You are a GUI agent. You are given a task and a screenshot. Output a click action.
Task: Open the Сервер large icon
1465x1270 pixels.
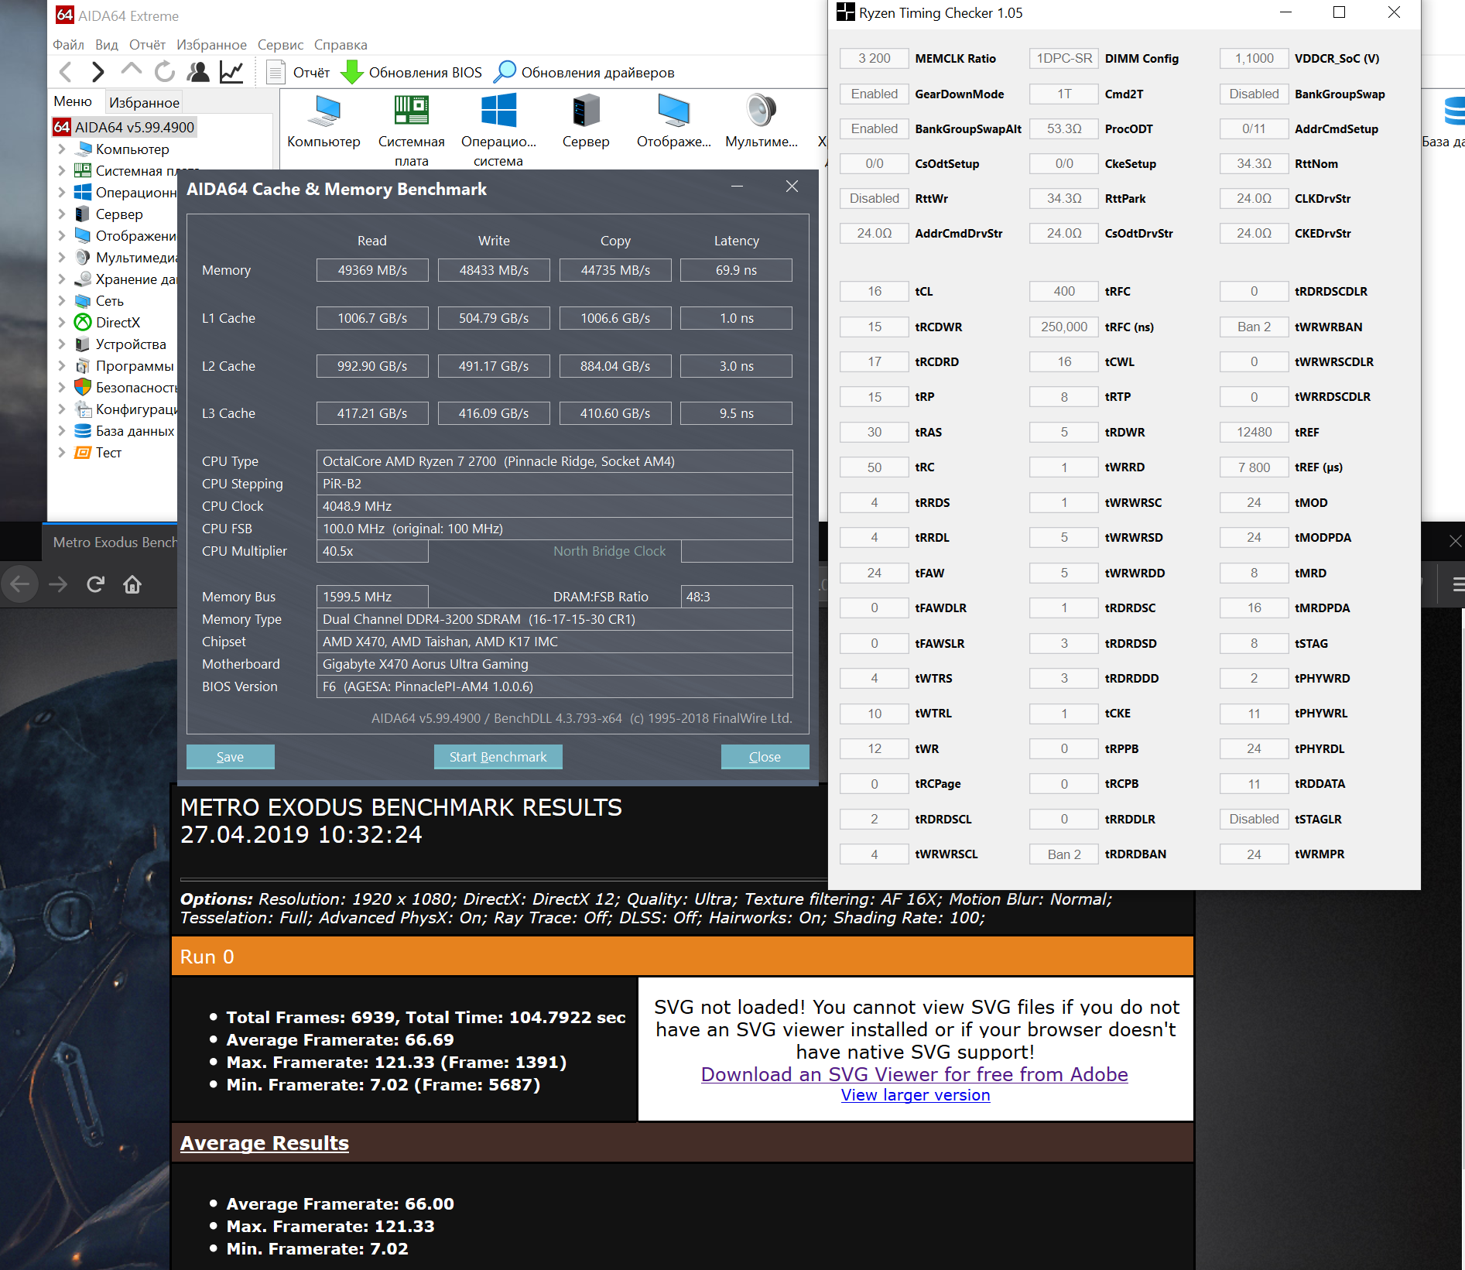(x=586, y=122)
